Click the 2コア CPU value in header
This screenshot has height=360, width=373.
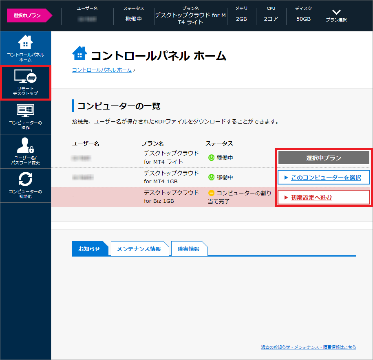(x=271, y=19)
